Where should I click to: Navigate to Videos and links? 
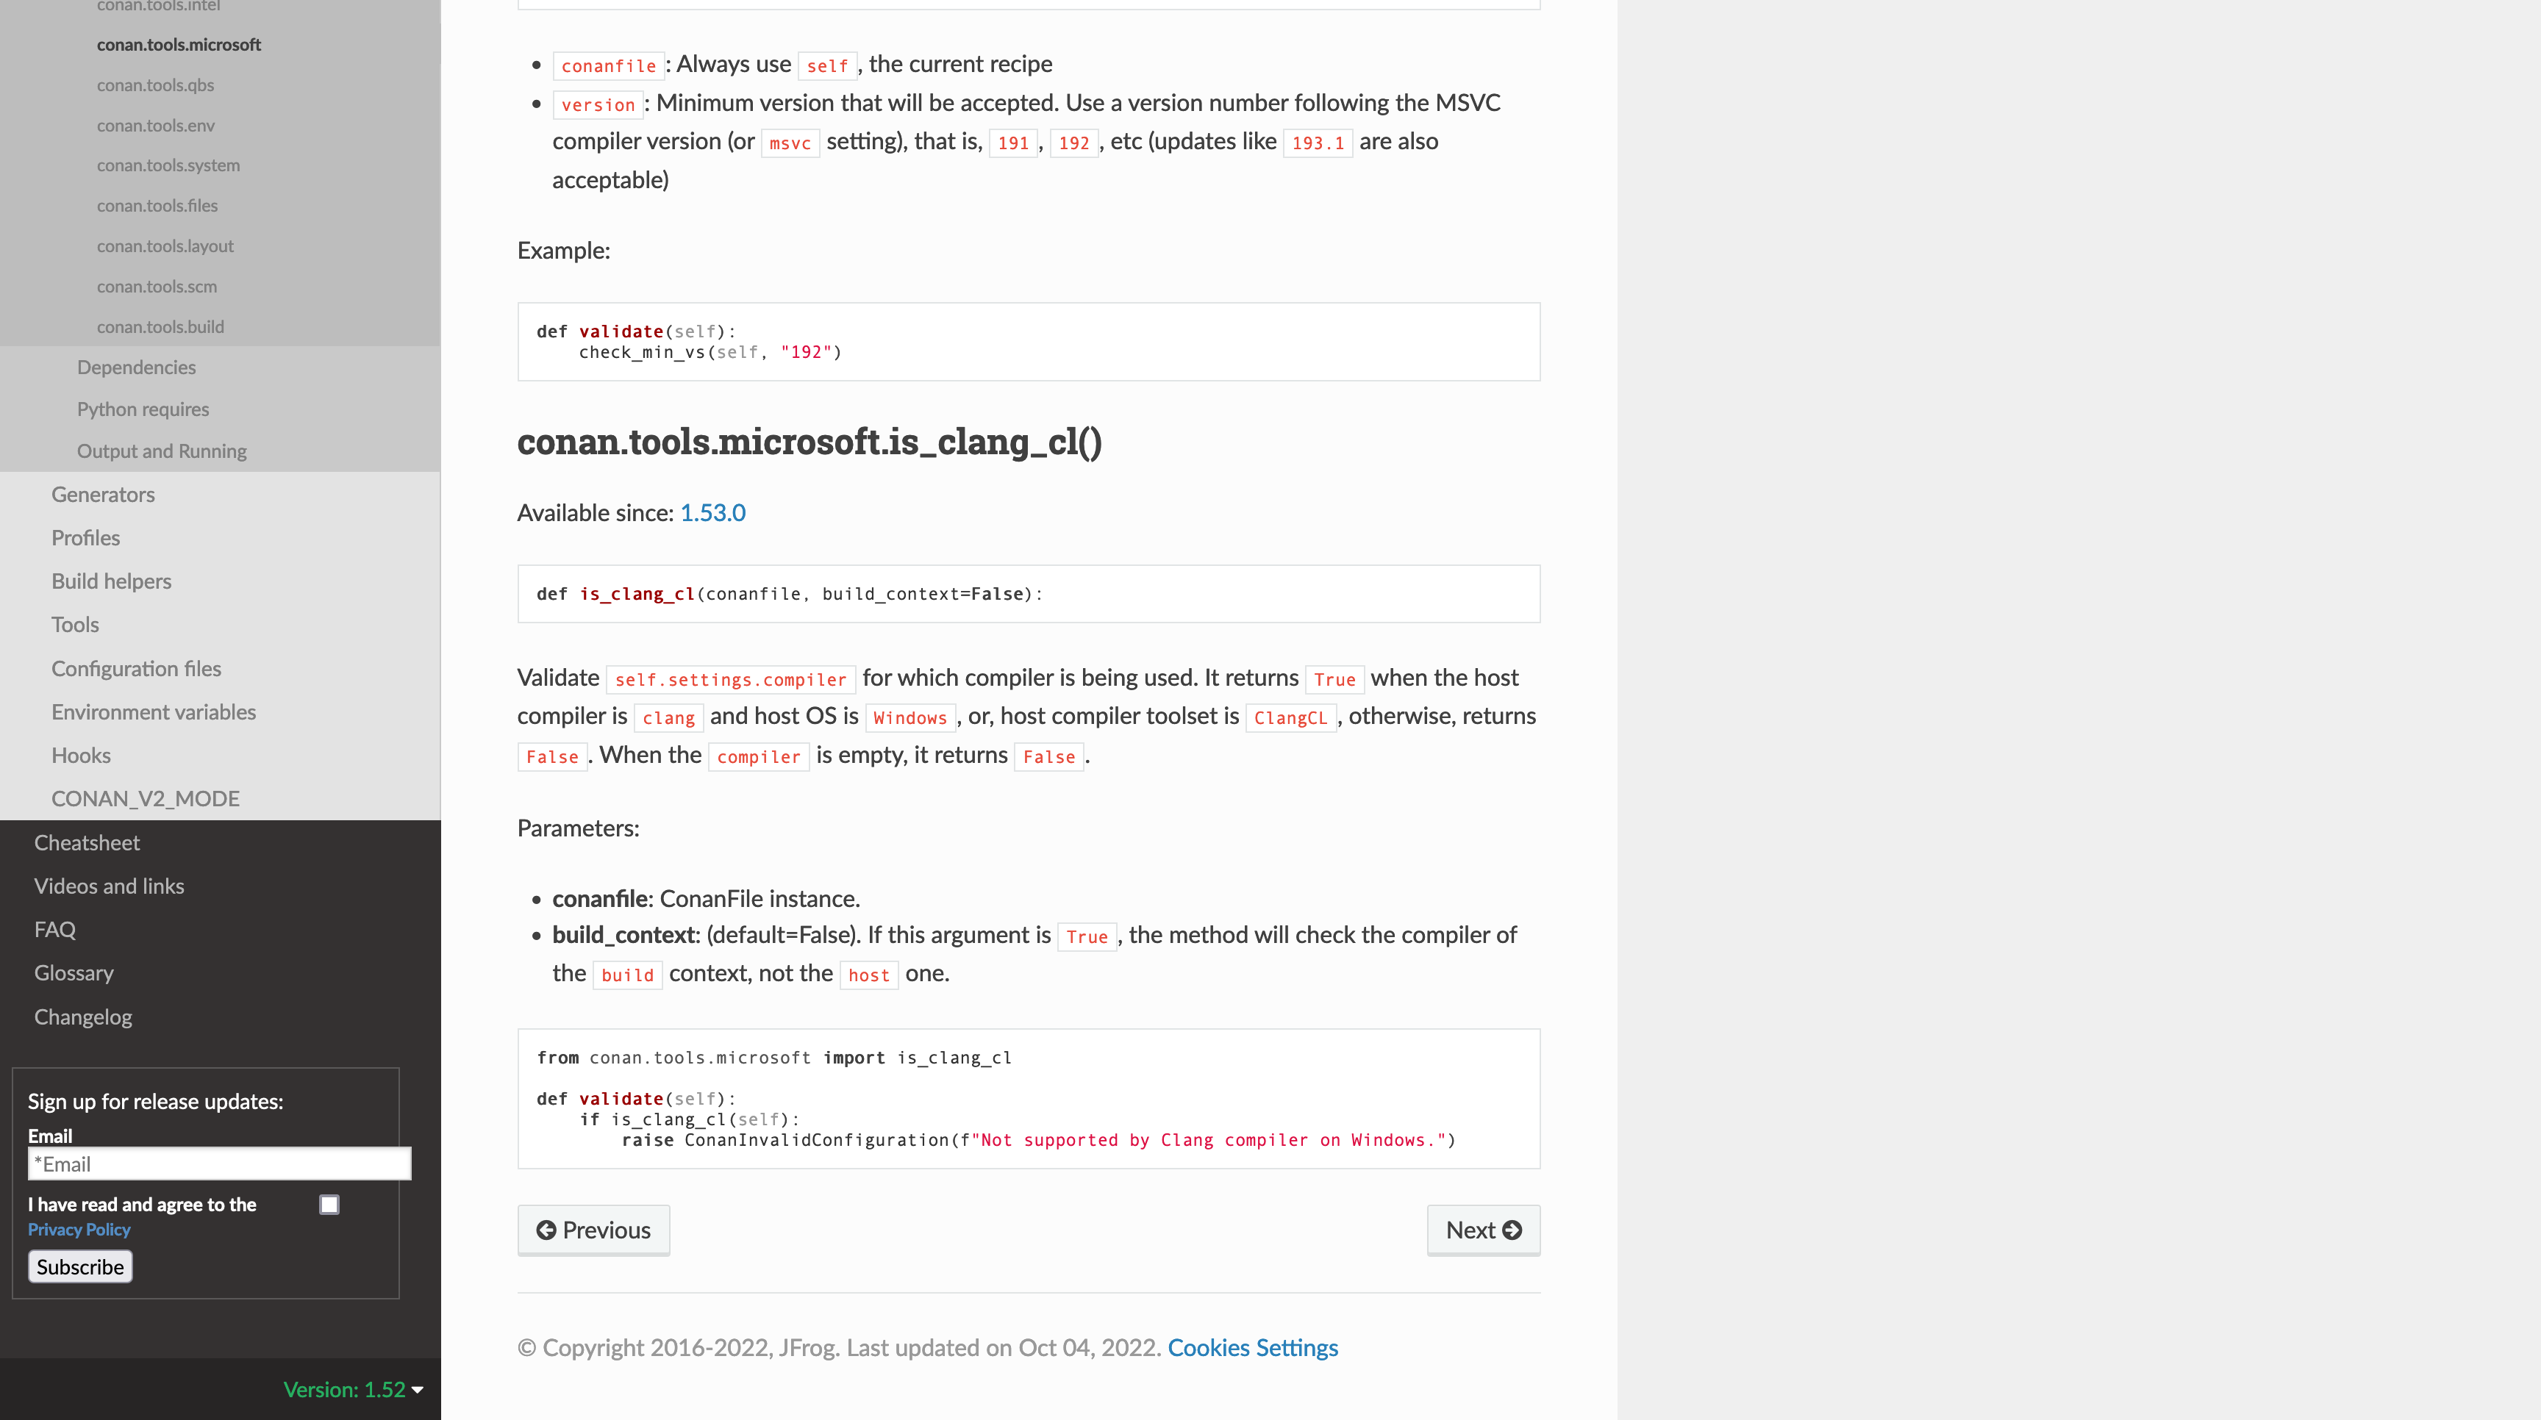tap(110, 886)
